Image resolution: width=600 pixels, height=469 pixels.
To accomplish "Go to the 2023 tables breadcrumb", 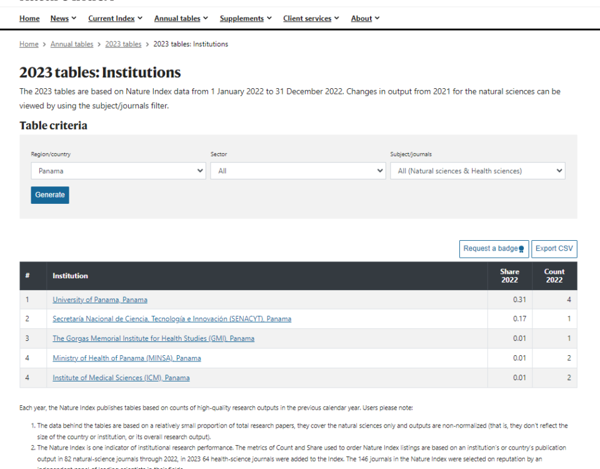I will click(x=123, y=44).
